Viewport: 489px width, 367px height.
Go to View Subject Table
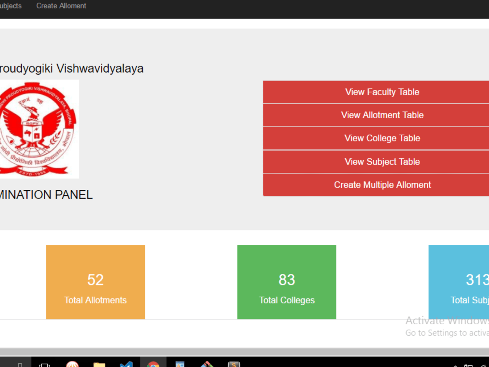coord(376,162)
